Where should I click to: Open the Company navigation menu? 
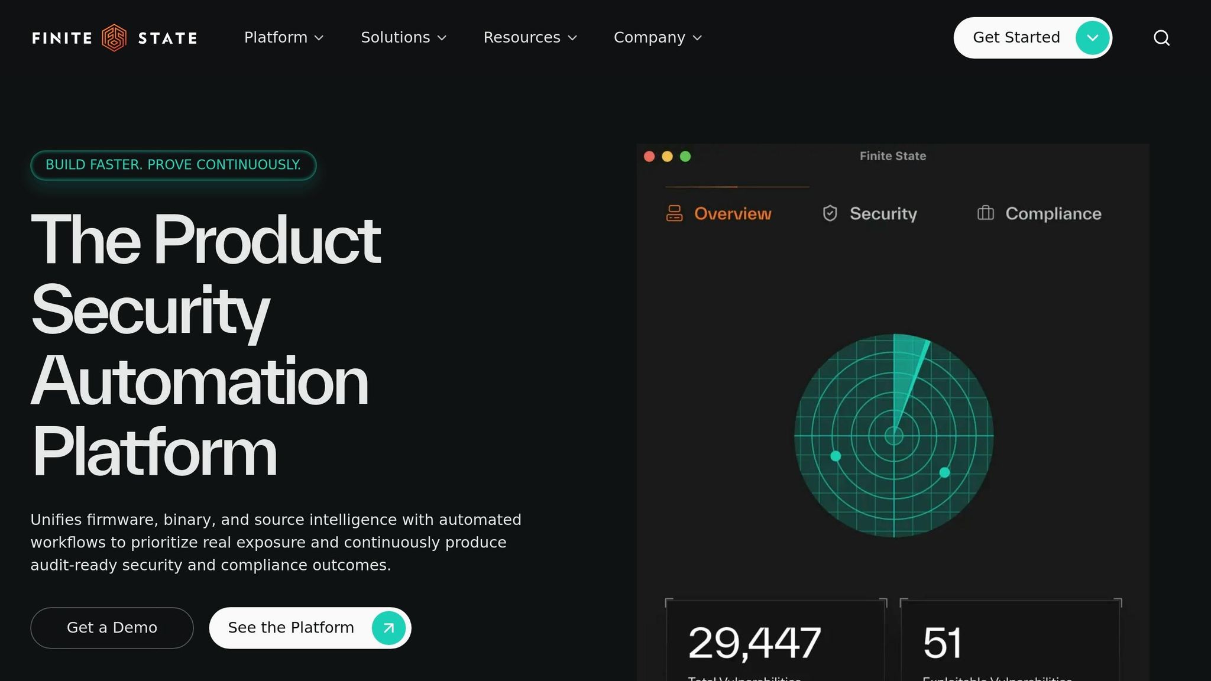(658, 38)
